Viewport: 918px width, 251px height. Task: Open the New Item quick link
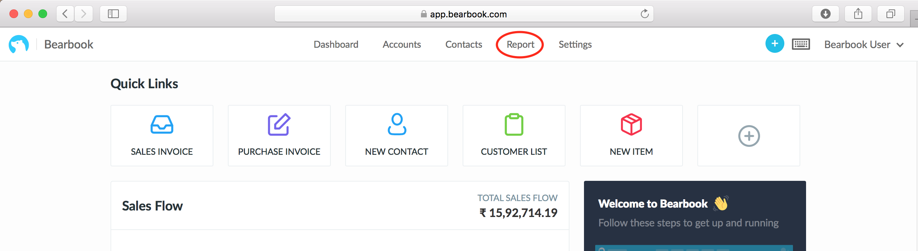click(631, 136)
